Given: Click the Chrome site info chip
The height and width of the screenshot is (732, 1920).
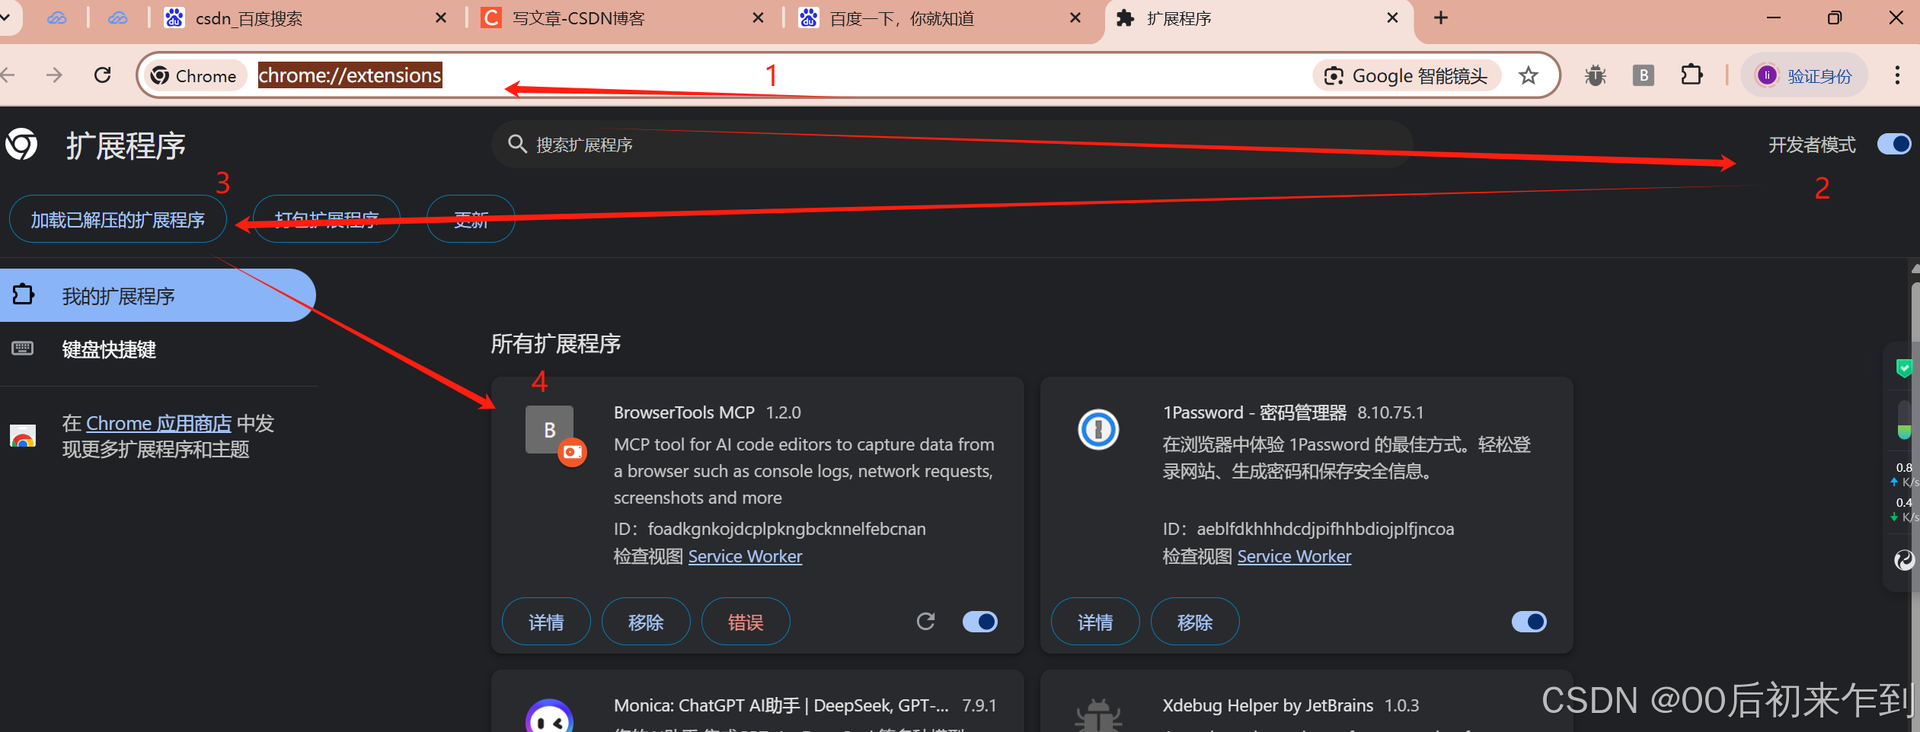Looking at the screenshot, I should [x=194, y=75].
